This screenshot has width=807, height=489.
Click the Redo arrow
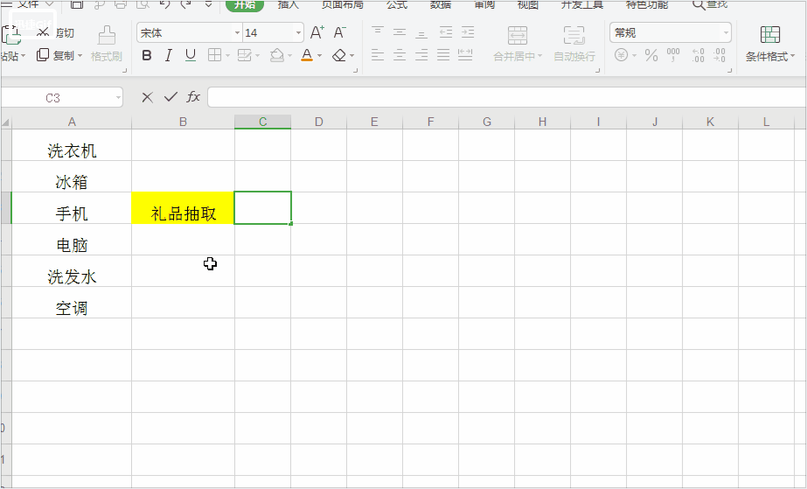[x=186, y=4]
